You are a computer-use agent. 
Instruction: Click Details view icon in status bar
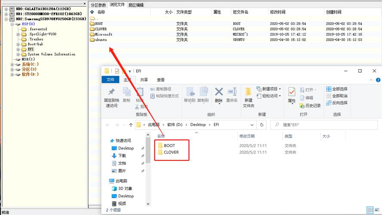[370, 210]
